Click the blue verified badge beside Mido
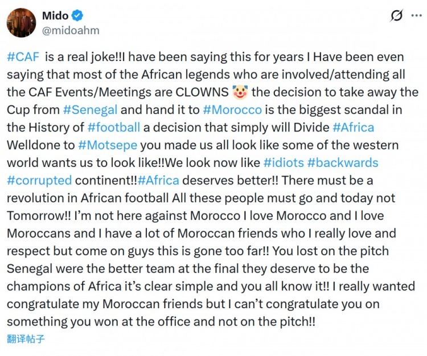The height and width of the screenshot is (356, 427). pos(79,15)
